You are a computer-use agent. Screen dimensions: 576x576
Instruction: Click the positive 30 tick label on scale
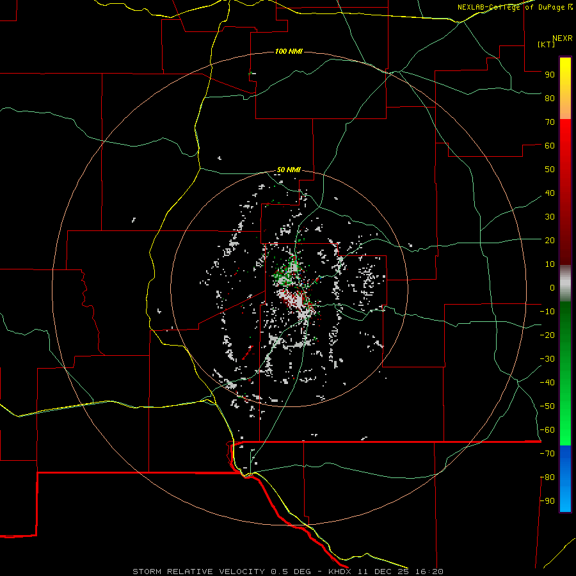(x=550, y=217)
